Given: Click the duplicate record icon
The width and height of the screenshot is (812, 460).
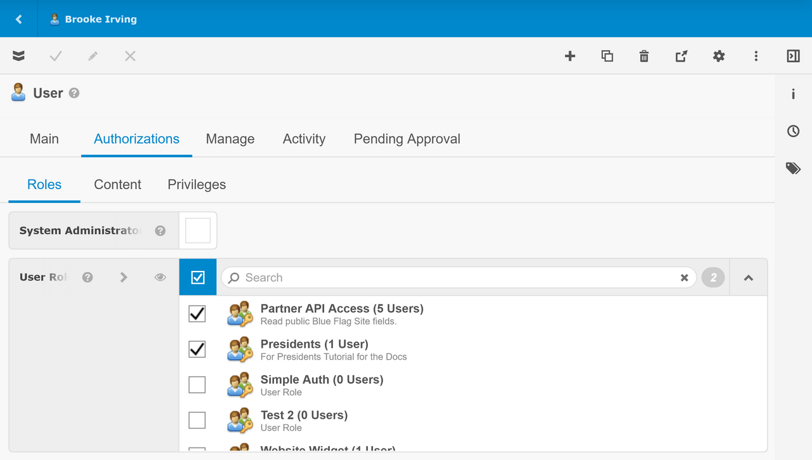Looking at the screenshot, I should point(607,56).
